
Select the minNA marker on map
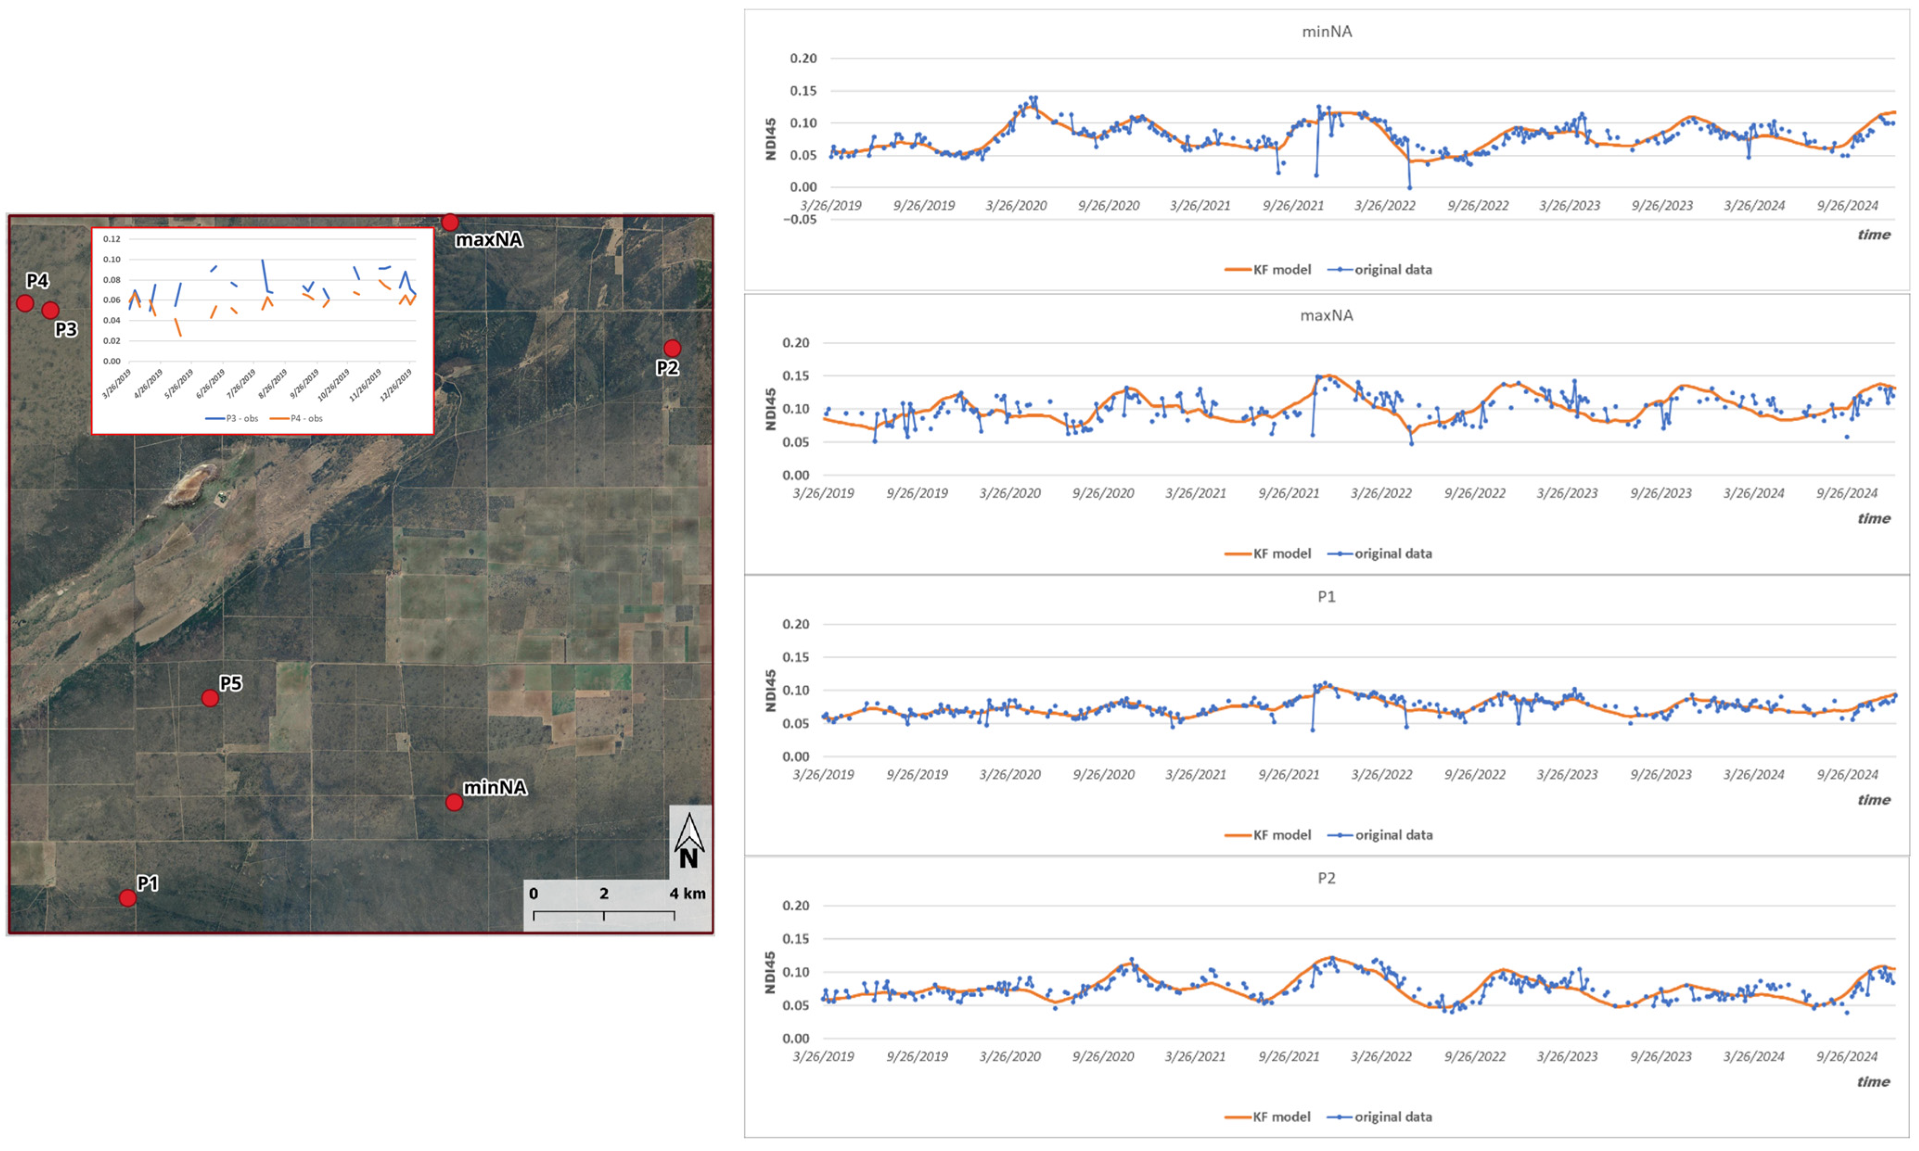click(x=454, y=803)
